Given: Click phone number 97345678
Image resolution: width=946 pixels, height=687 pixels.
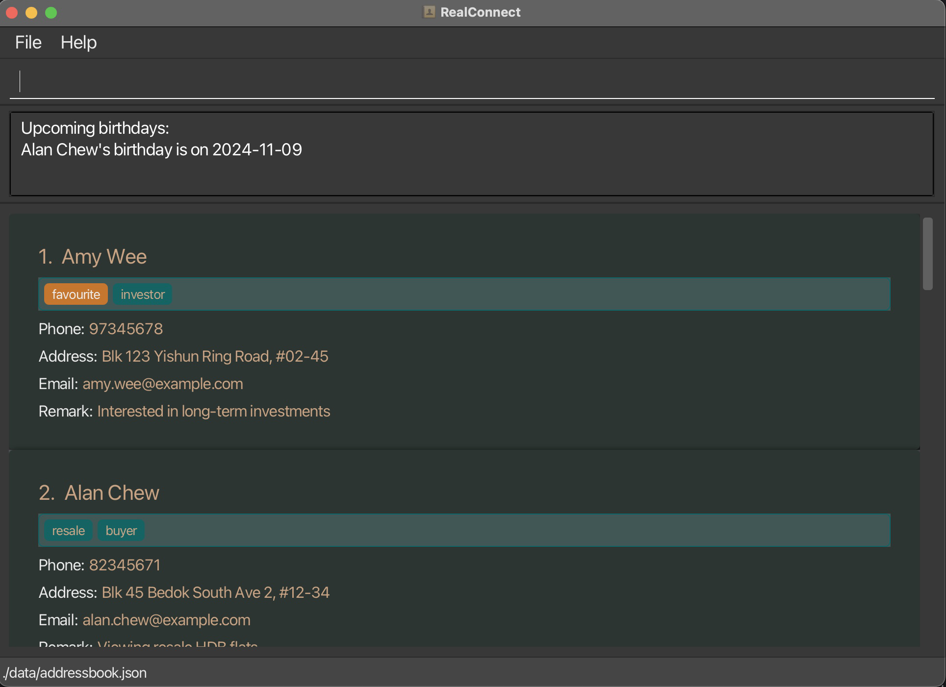Looking at the screenshot, I should tap(126, 329).
